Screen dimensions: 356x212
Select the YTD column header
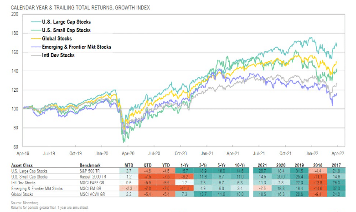(x=166, y=165)
